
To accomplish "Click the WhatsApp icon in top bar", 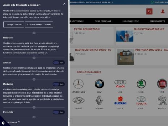I will pos(152,2).
